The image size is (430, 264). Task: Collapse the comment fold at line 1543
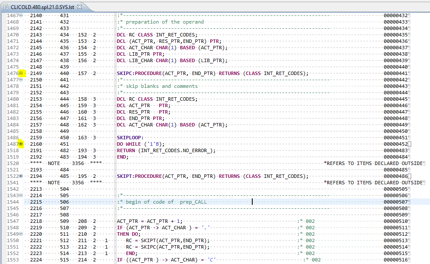point(21,195)
